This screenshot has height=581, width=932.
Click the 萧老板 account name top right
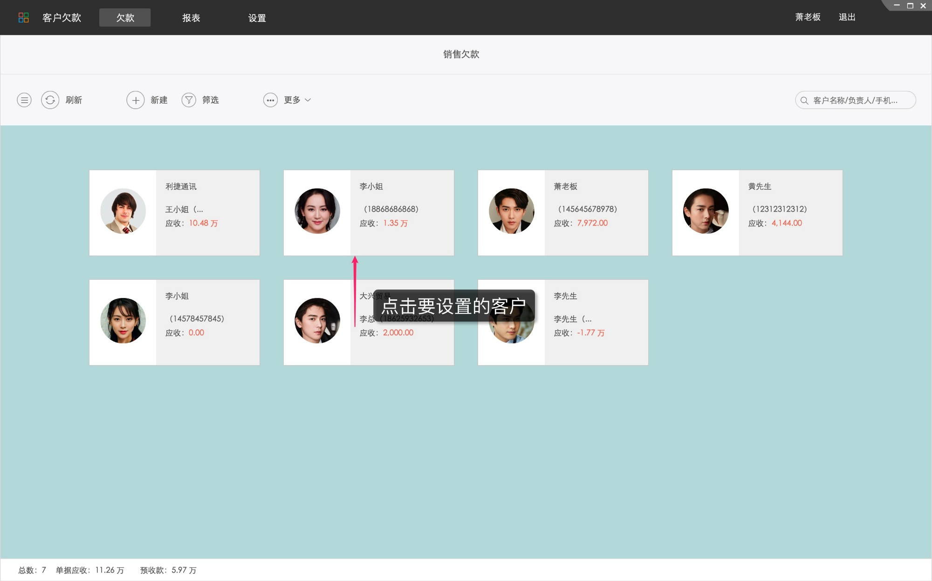pos(806,17)
